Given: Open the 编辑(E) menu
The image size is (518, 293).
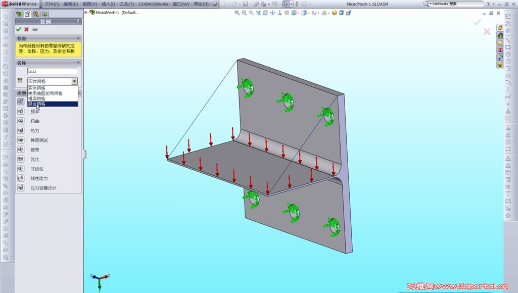Looking at the screenshot, I should (71, 5).
